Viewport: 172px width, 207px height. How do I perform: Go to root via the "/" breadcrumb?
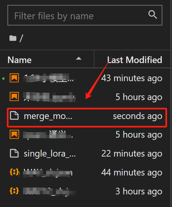[x=21, y=38]
